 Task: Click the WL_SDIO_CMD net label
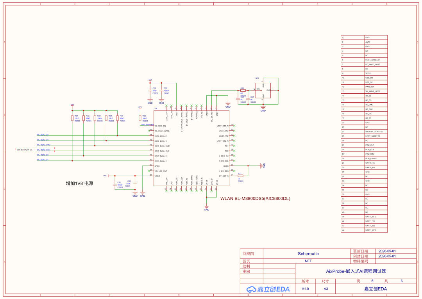click(43, 145)
